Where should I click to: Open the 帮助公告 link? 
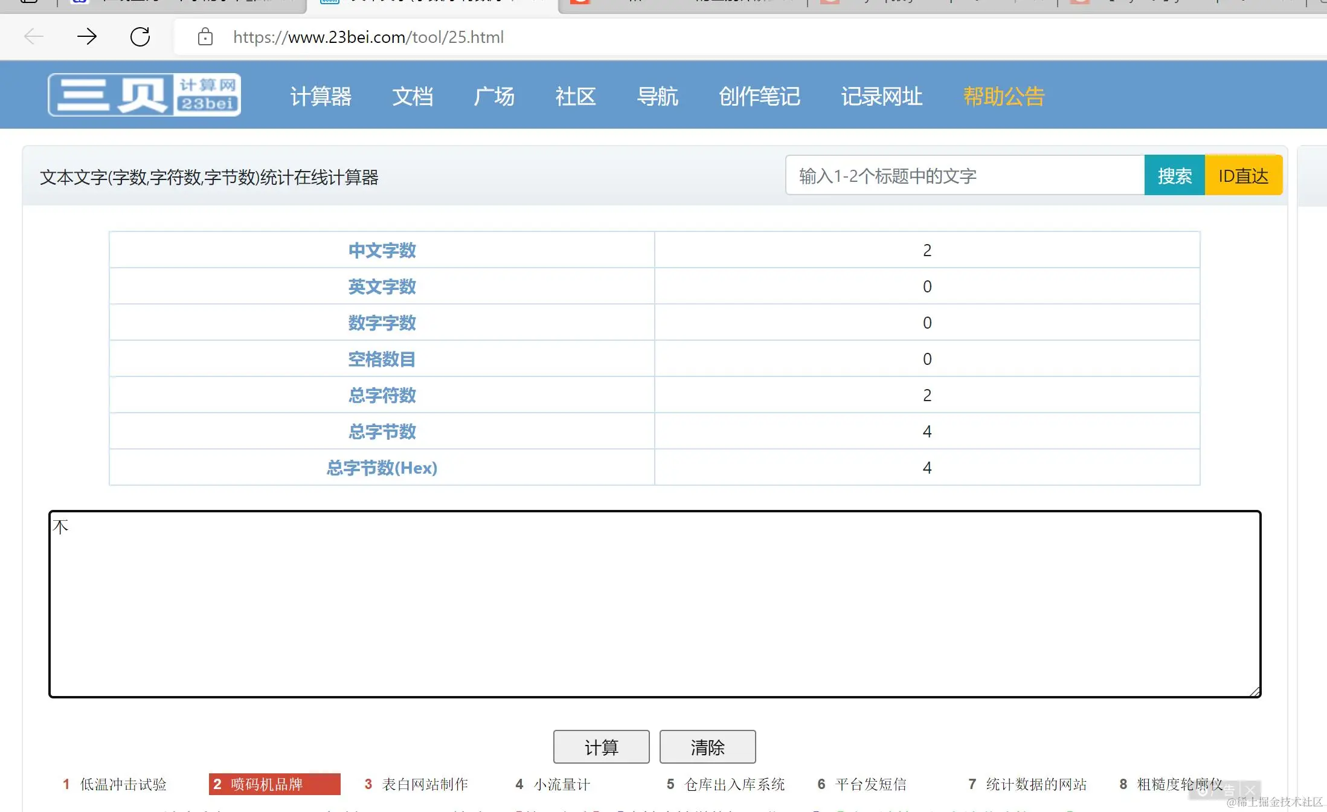[x=1004, y=97]
